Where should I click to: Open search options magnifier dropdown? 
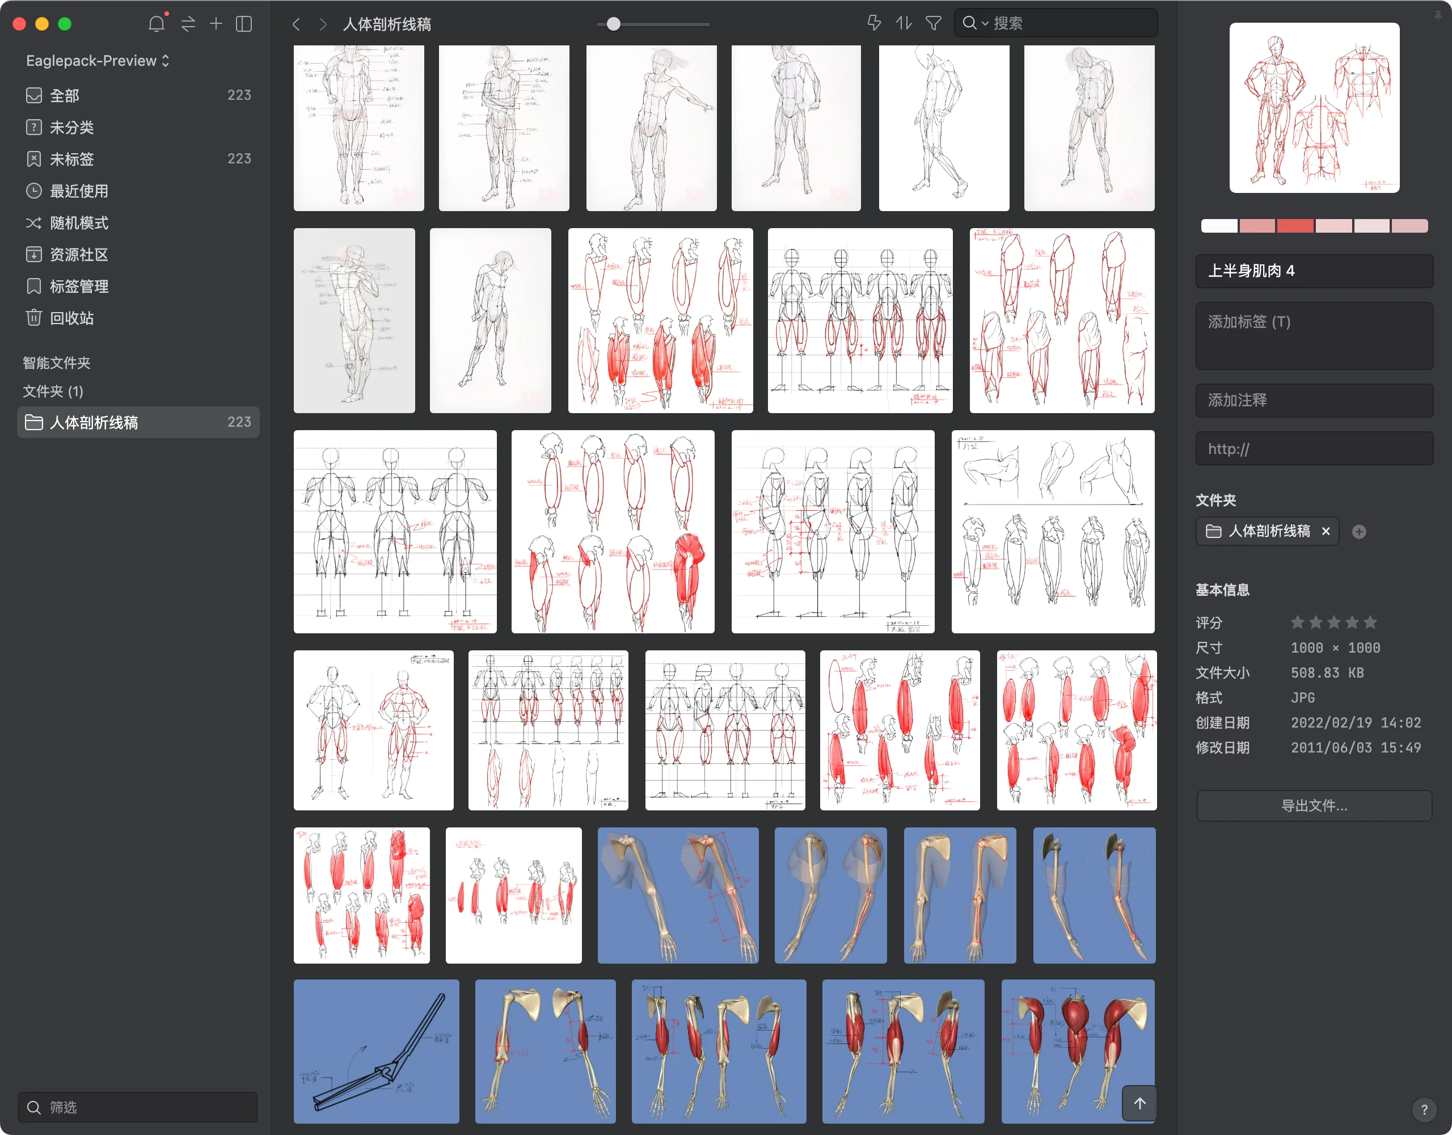974,23
